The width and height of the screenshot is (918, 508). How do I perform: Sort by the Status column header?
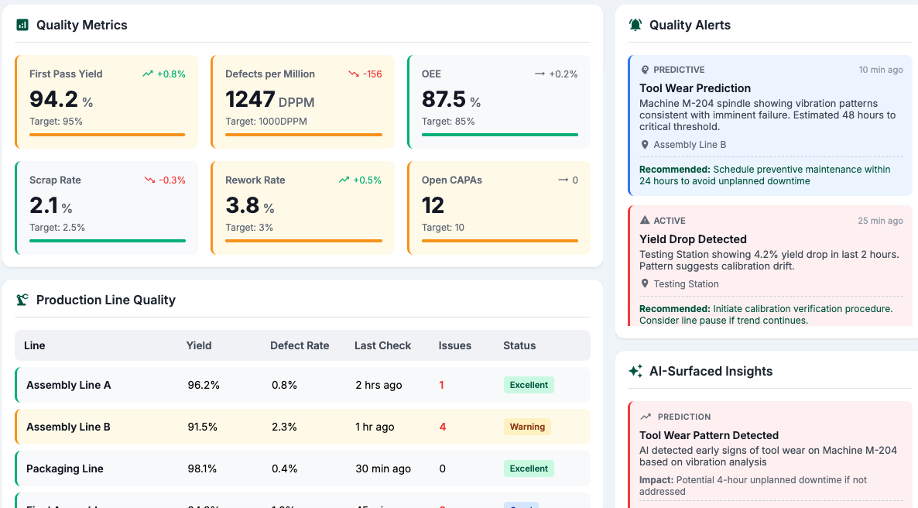coord(519,345)
